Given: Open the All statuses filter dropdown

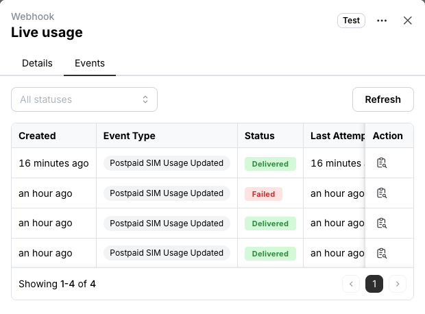Looking at the screenshot, I should (84, 99).
